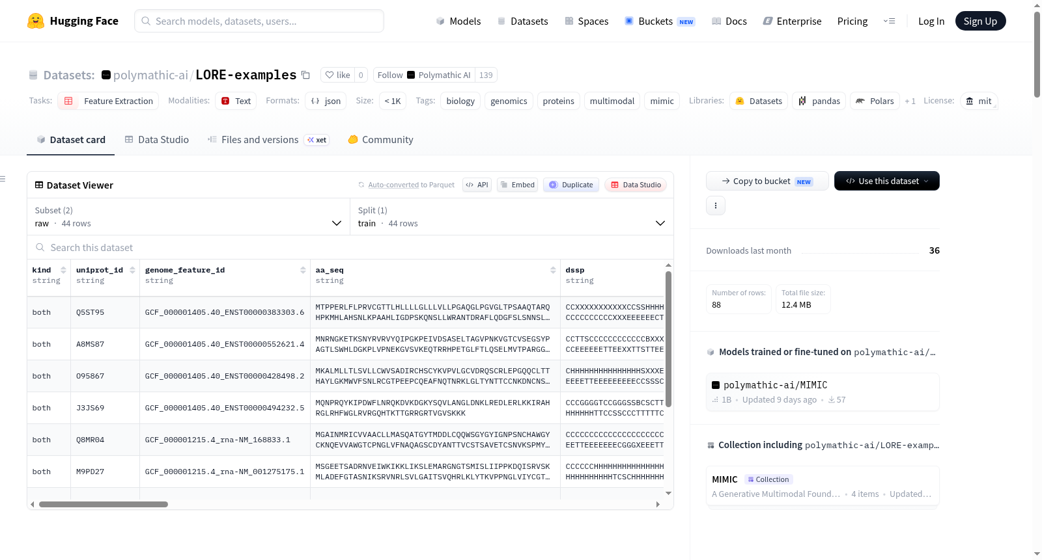The height and width of the screenshot is (560, 1042).
Task: Select the proteins tag
Action: (558, 101)
